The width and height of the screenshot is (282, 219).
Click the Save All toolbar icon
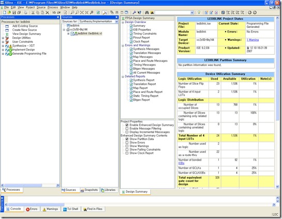[x=19, y=12]
